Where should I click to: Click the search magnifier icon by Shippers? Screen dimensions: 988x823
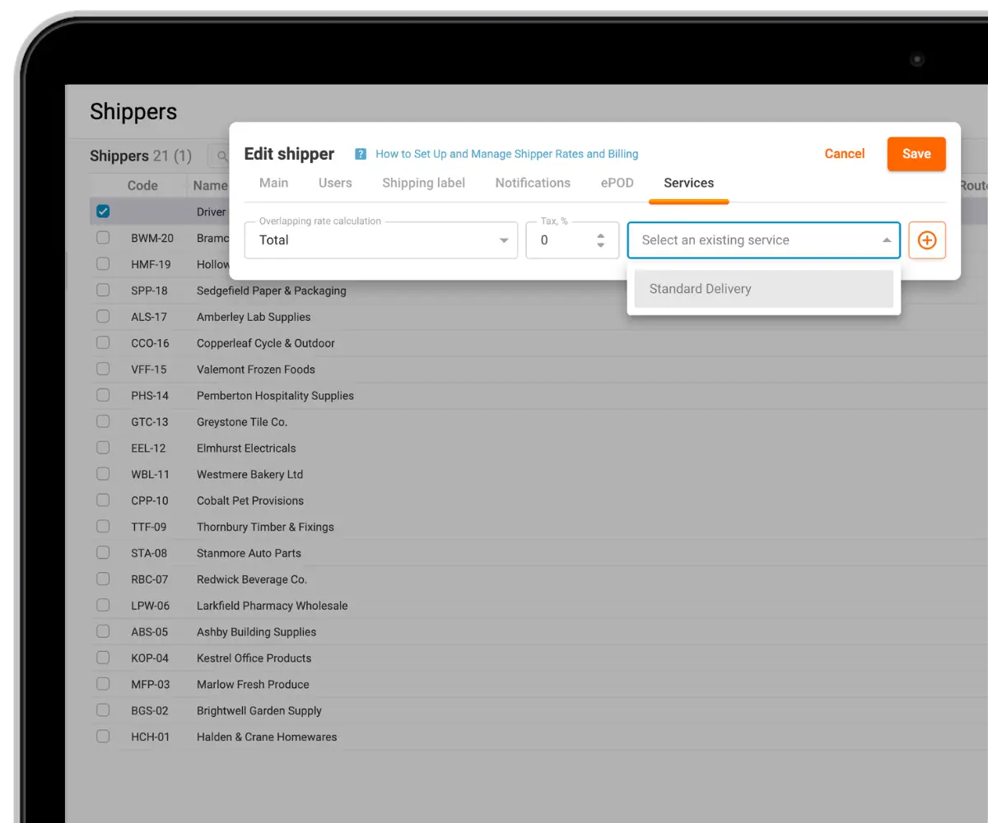point(222,156)
